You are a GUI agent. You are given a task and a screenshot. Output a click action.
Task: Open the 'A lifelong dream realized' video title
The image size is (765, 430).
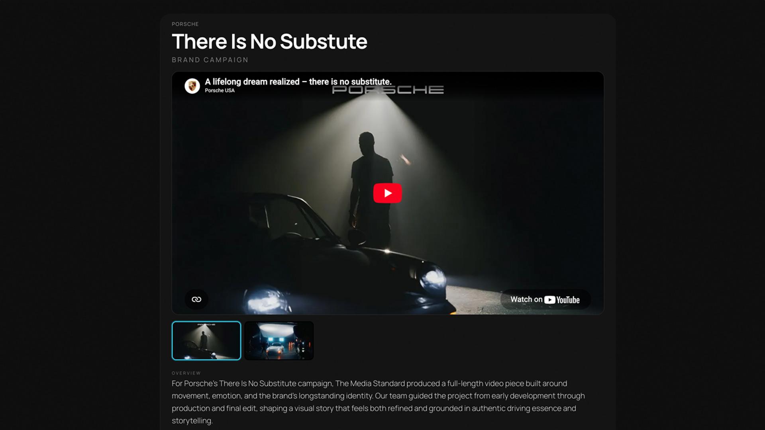pyautogui.click(x=298, y=82)
